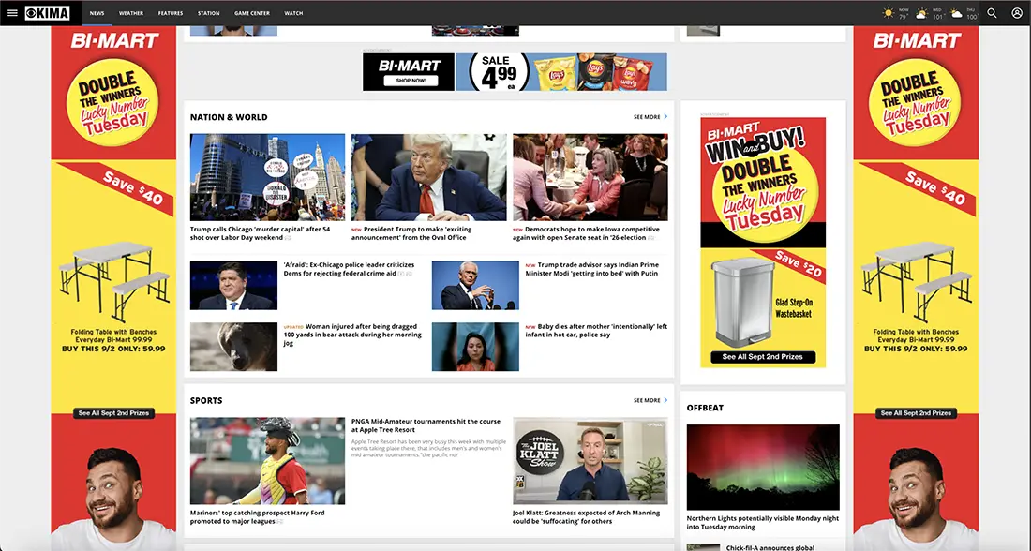
Task: Open the Nation & World heading
Action: click(229, 117)
